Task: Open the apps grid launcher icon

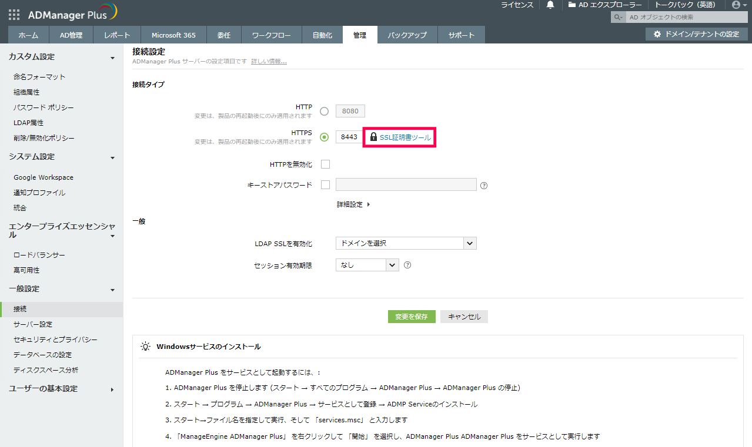Action: pyautogui.click(x=14, y=14)
